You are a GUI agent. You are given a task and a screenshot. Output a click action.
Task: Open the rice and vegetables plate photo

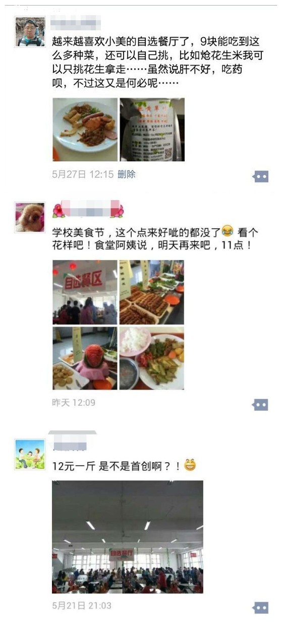[x=152, y=358]
